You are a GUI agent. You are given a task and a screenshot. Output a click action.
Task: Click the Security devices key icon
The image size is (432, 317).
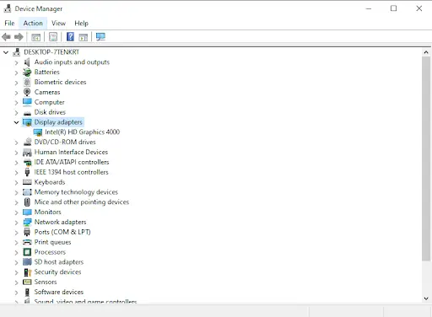point(27,272)
